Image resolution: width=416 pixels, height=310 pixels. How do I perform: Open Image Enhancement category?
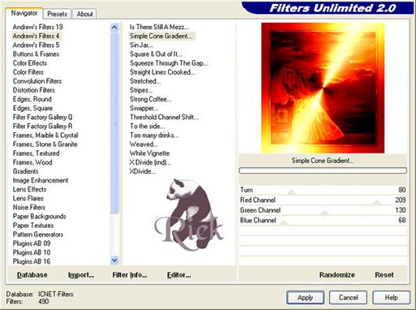tap(41, 180)
